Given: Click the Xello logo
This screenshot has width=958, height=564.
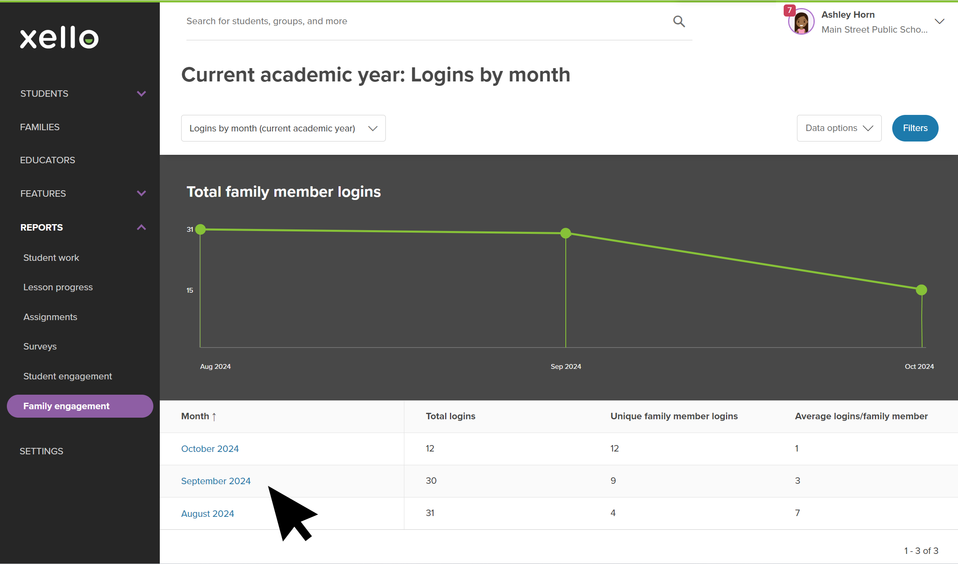Looking at the screenshot, I should [59, 38].
